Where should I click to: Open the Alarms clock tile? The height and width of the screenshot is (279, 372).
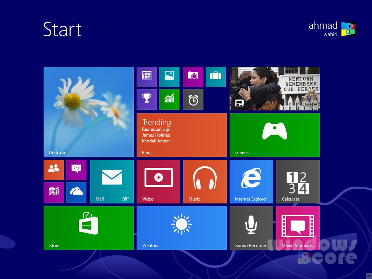193,100
